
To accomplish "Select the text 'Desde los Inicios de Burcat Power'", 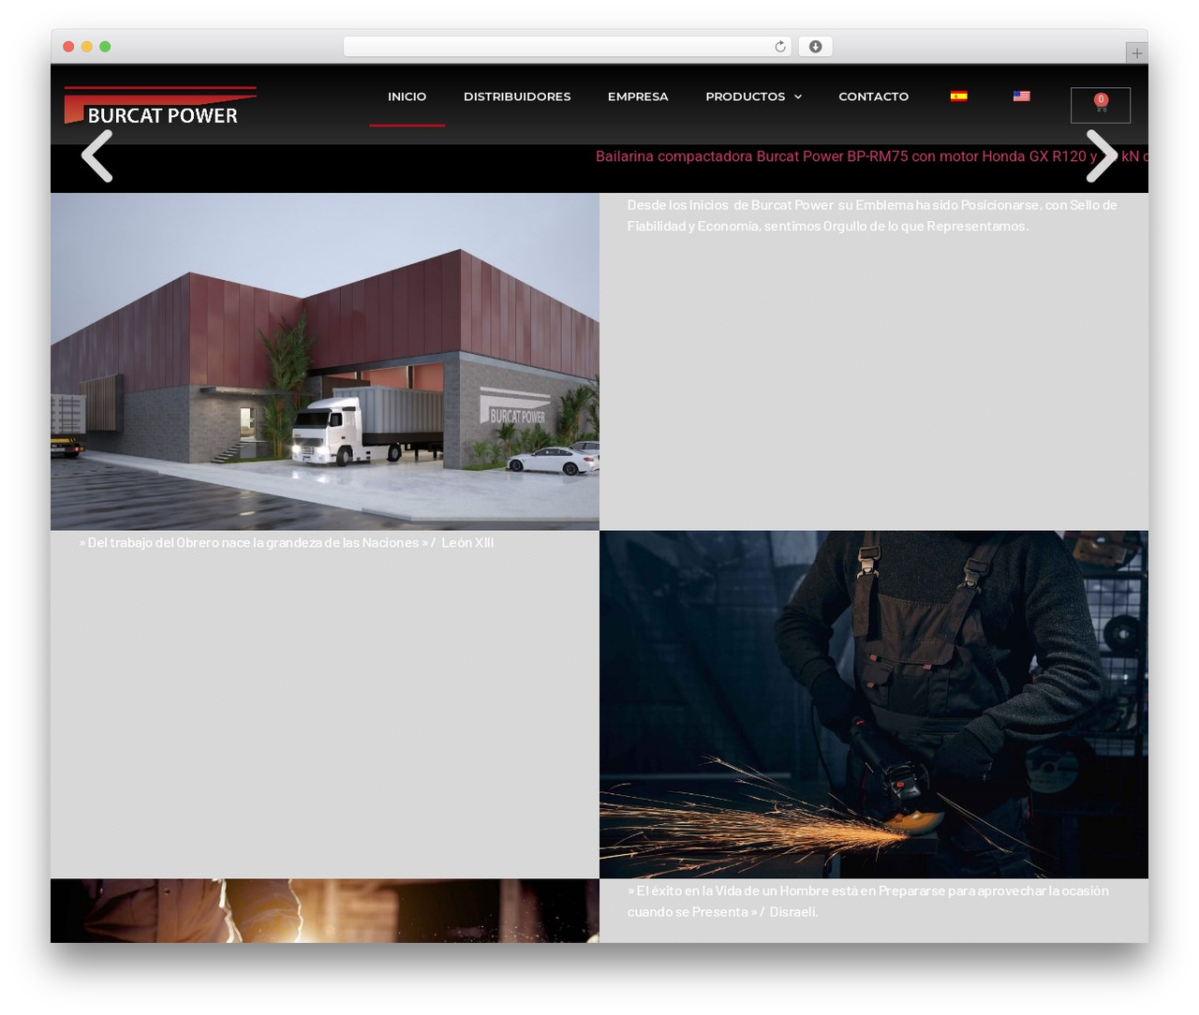I will tap(730, 205).
